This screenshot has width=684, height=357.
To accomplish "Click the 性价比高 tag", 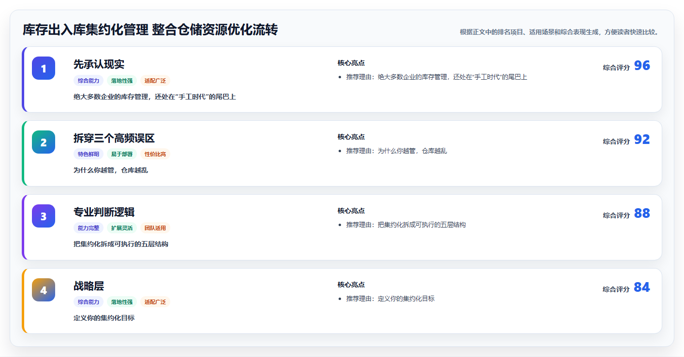I will [155, 154].
